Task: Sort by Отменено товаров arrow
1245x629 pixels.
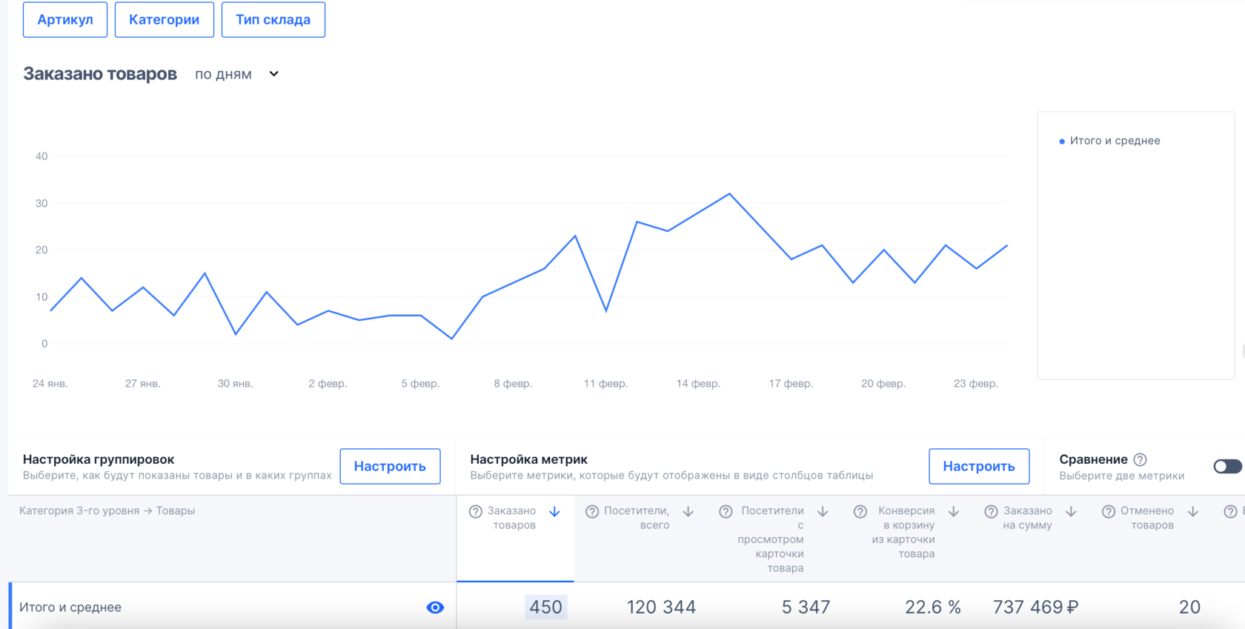Action: (1193, 512)
